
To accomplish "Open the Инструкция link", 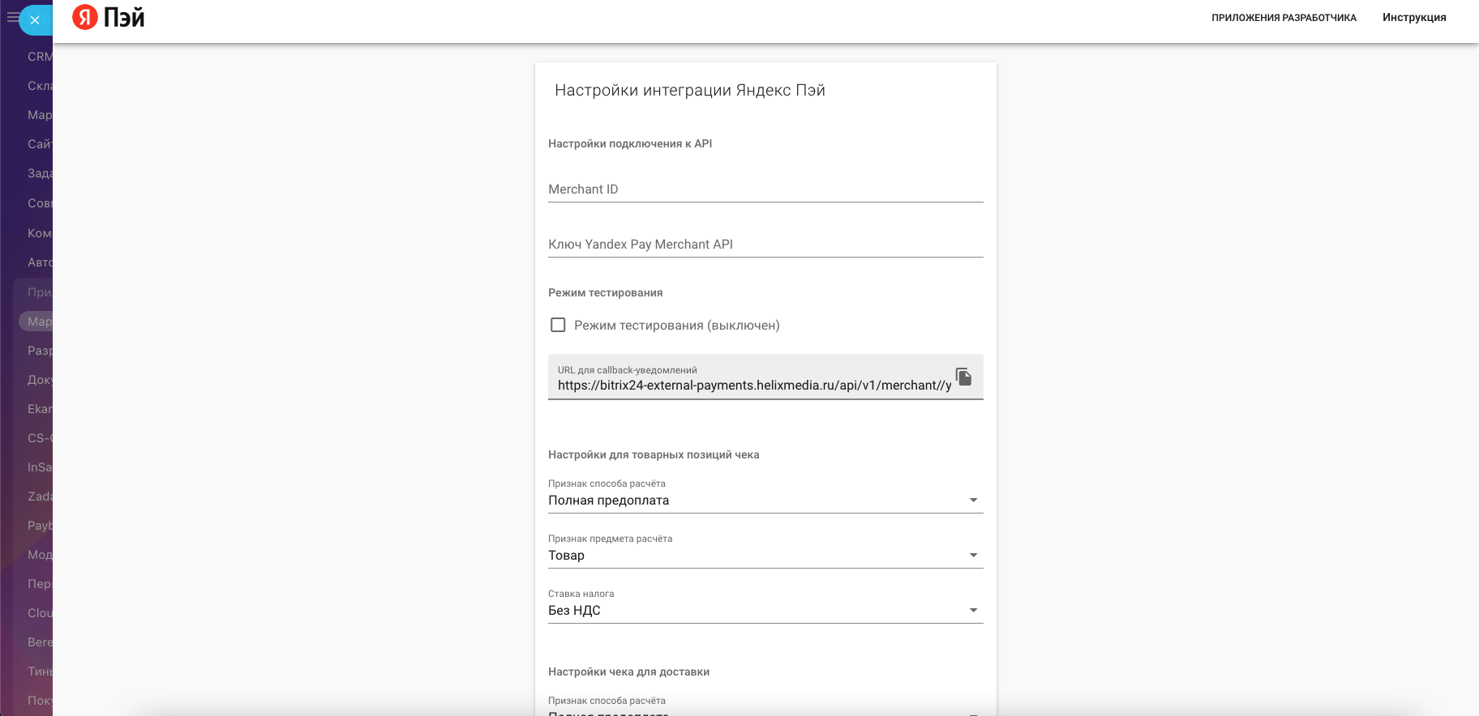I will tap(1414, 18).
